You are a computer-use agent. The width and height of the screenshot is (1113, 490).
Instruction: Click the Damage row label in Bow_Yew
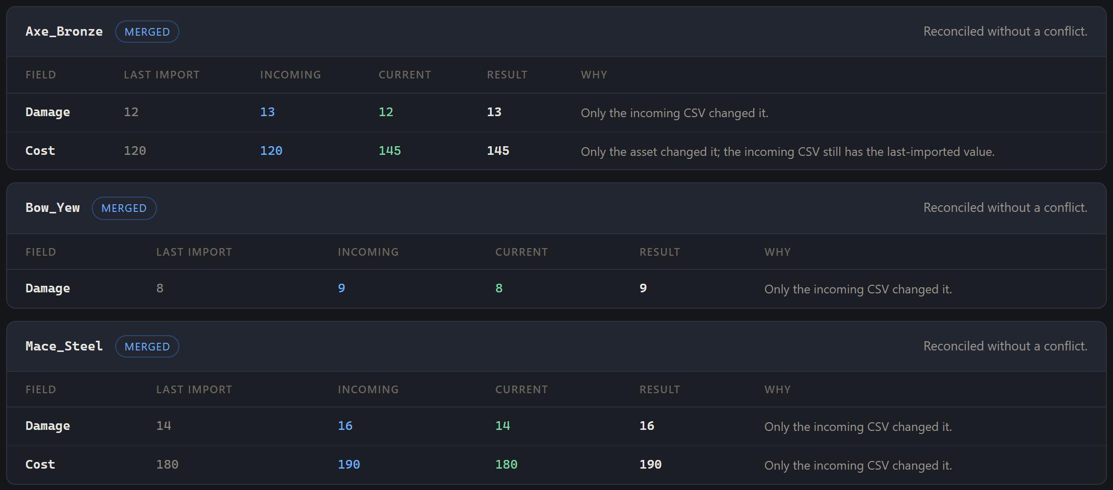coord(48,288)
